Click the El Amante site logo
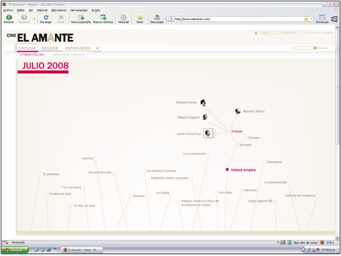Image resolution: width=341 pixels, height=256 pixels. click(40, 38)
